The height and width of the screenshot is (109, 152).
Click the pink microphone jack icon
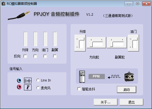click(19, 87)
